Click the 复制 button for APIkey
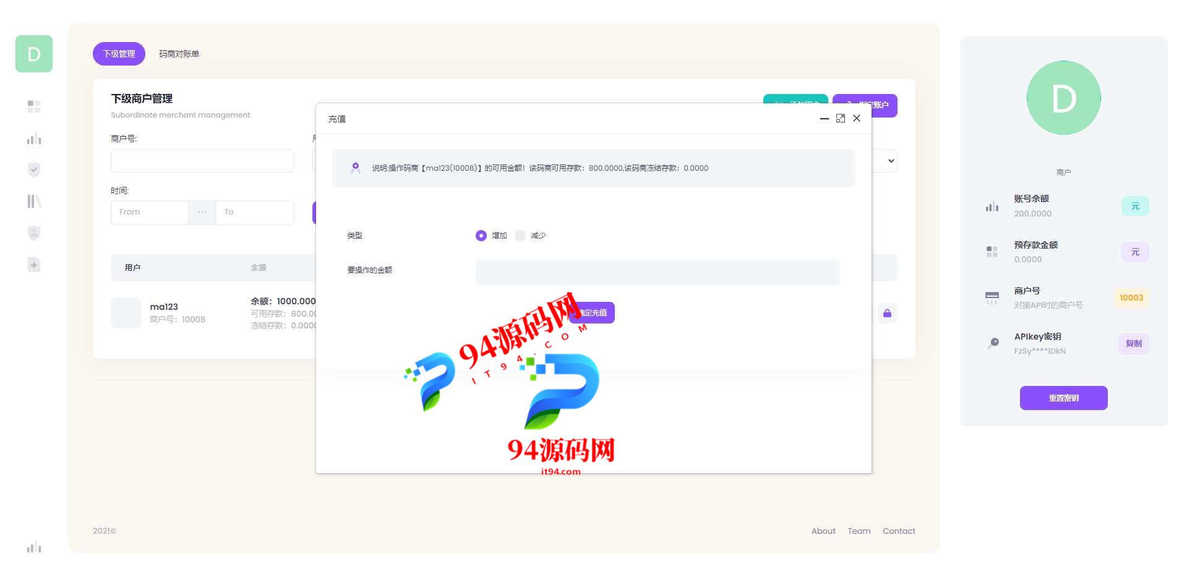 1133,343
